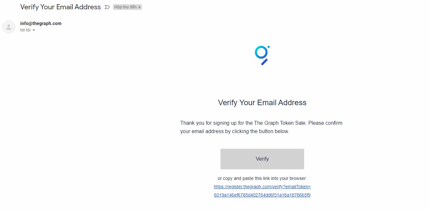Select sender address info@thegraph.com
Image resolution: width=429 pixels, height=211 pixels.
(41, 23)
